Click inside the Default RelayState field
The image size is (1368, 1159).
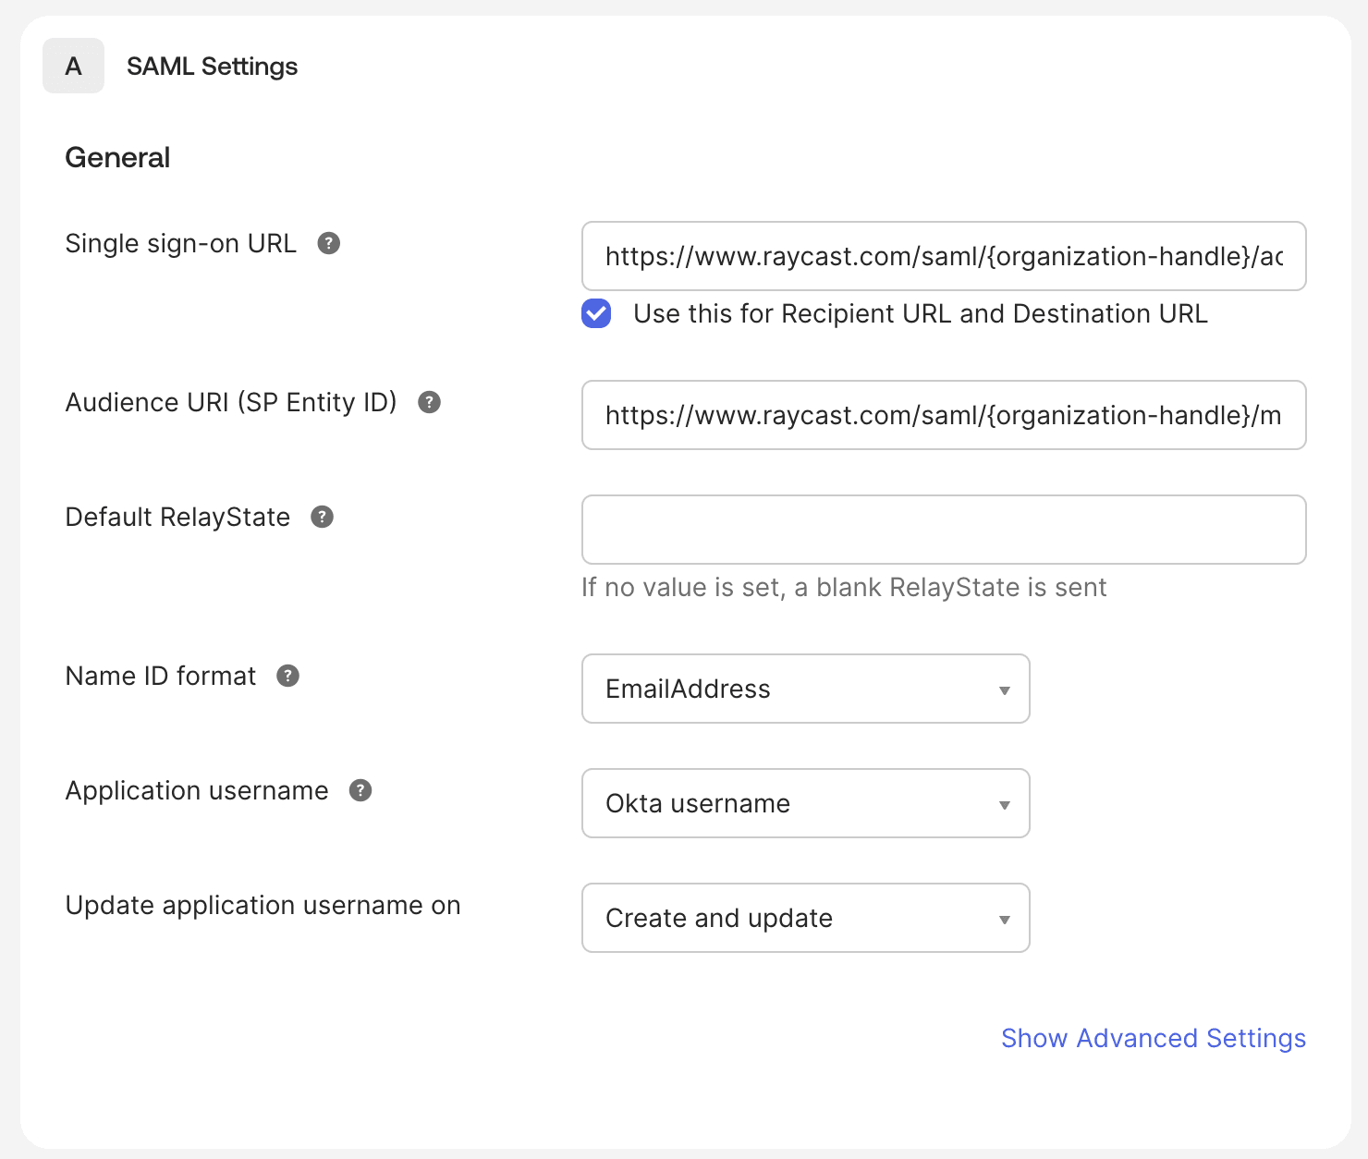click(x=943, y=529)
